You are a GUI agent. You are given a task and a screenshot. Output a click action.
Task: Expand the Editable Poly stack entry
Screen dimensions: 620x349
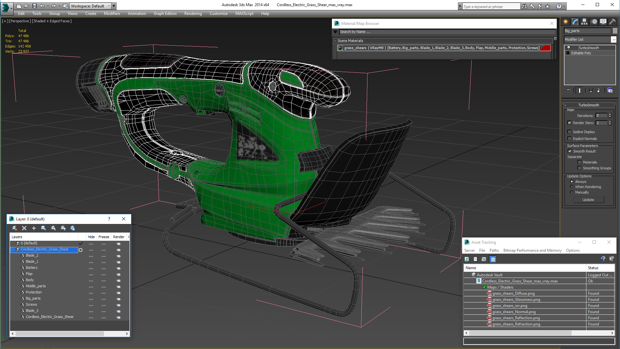pos(568,53)
